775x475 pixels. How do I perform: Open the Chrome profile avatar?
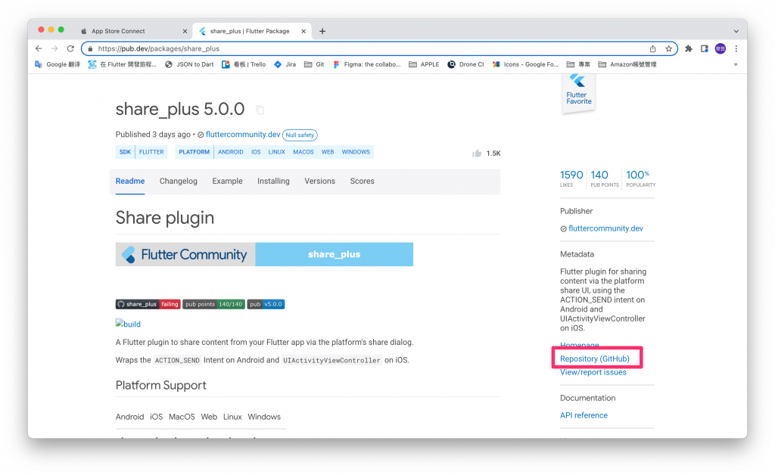pyautogui.click(x=721, y=48)
